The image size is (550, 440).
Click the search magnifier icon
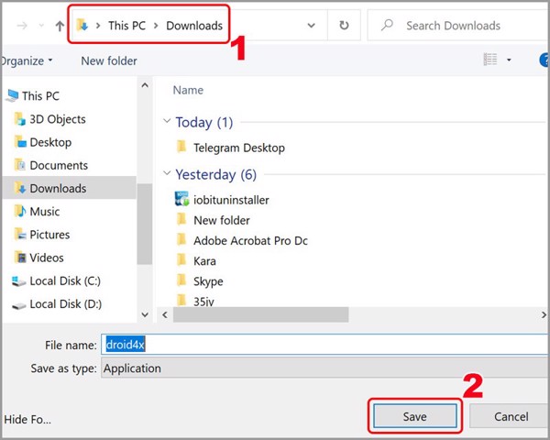pyautogui.click(x=387, y=26)
